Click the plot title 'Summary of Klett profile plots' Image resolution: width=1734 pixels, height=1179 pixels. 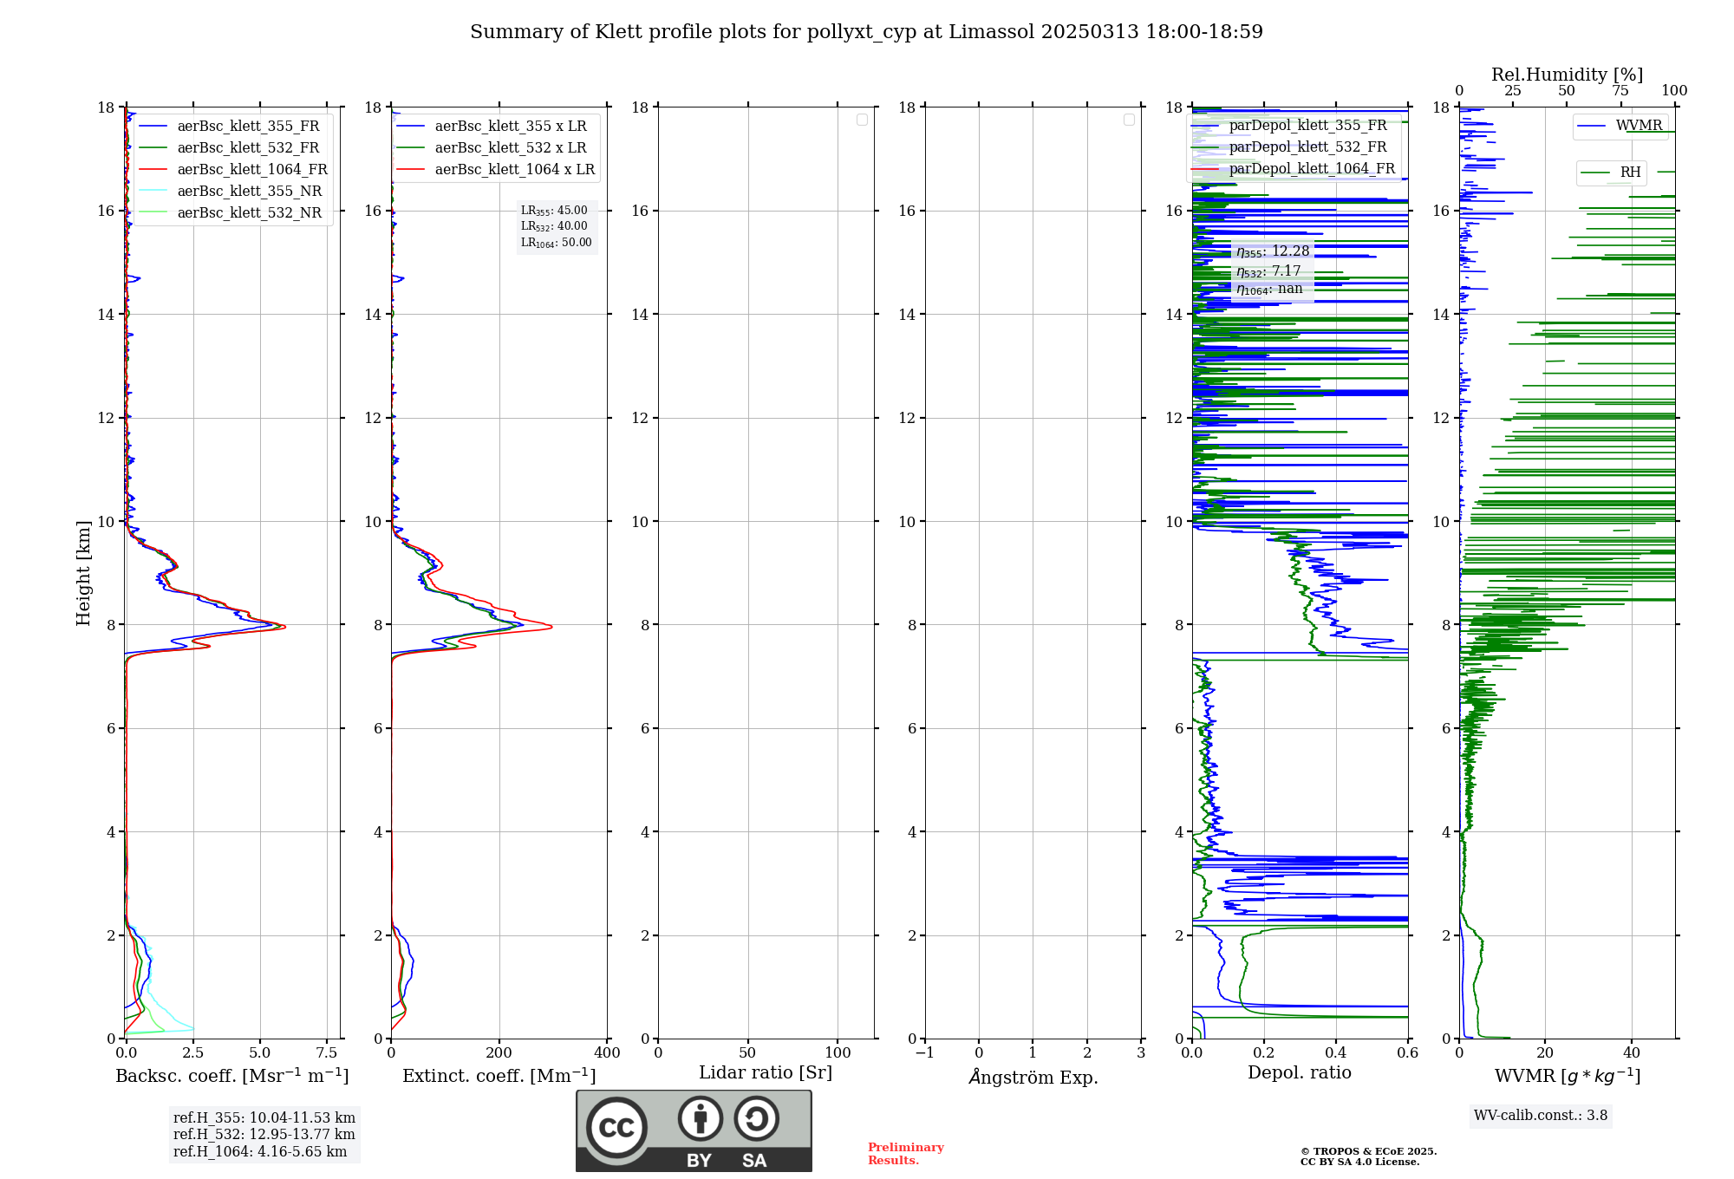[866, 31]
